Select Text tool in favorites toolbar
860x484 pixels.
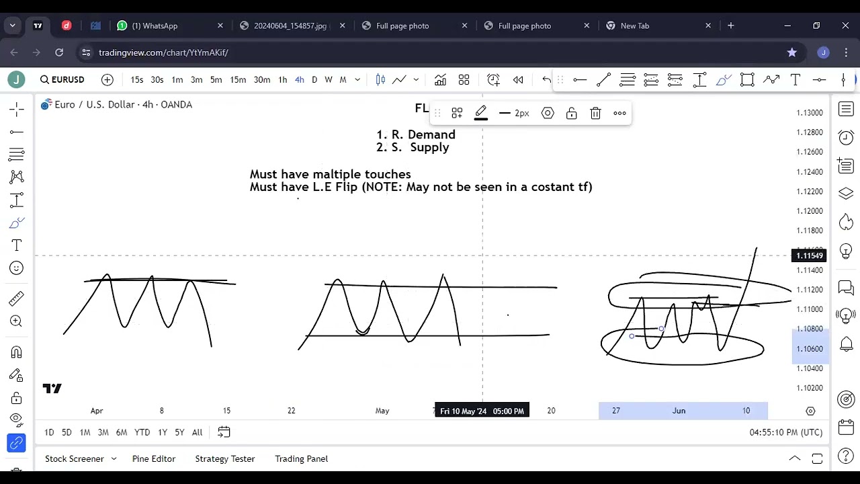[x=795, y=80]
